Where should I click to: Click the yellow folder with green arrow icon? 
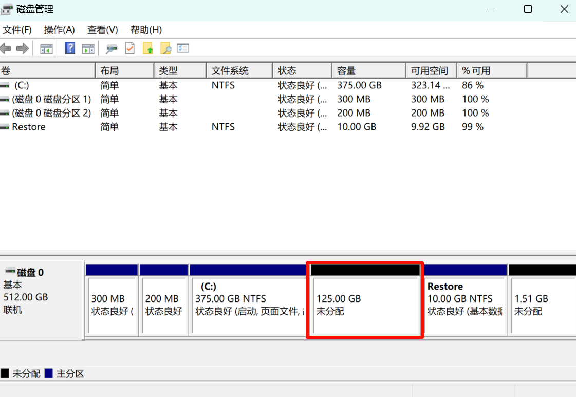click(x=148, y=49)
